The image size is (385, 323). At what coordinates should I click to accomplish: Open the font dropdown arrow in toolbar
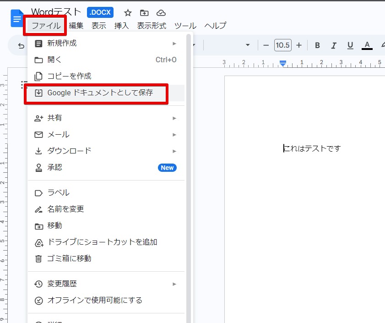pyautogui.click(x=248, y=45)
